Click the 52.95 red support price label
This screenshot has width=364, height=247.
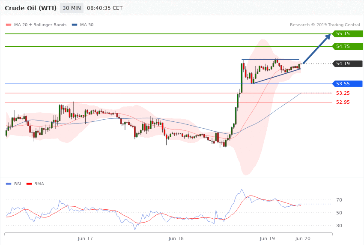[343, 102]
